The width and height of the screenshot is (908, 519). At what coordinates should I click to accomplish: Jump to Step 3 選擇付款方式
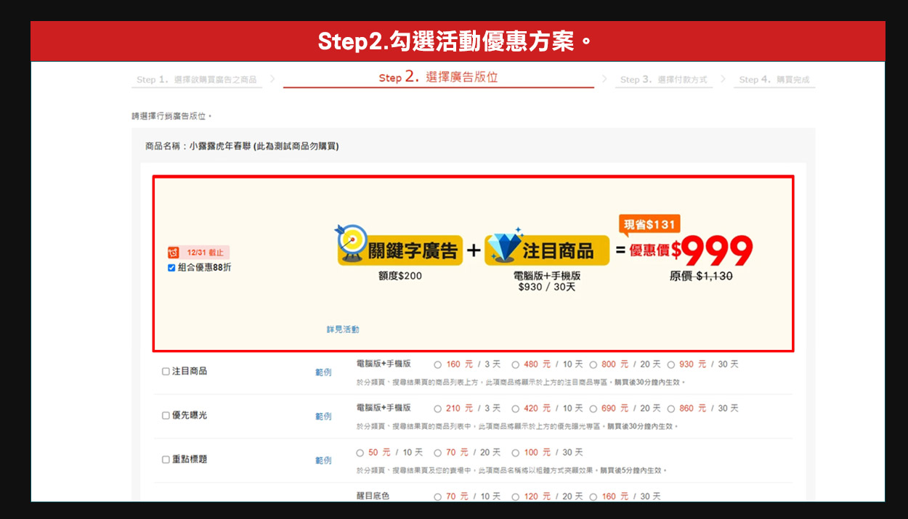pos(663,80)
